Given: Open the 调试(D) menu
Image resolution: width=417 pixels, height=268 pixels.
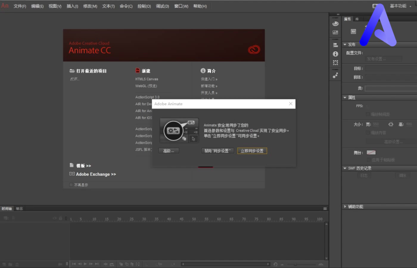Looking at the screenshot, I should (163, 6).
